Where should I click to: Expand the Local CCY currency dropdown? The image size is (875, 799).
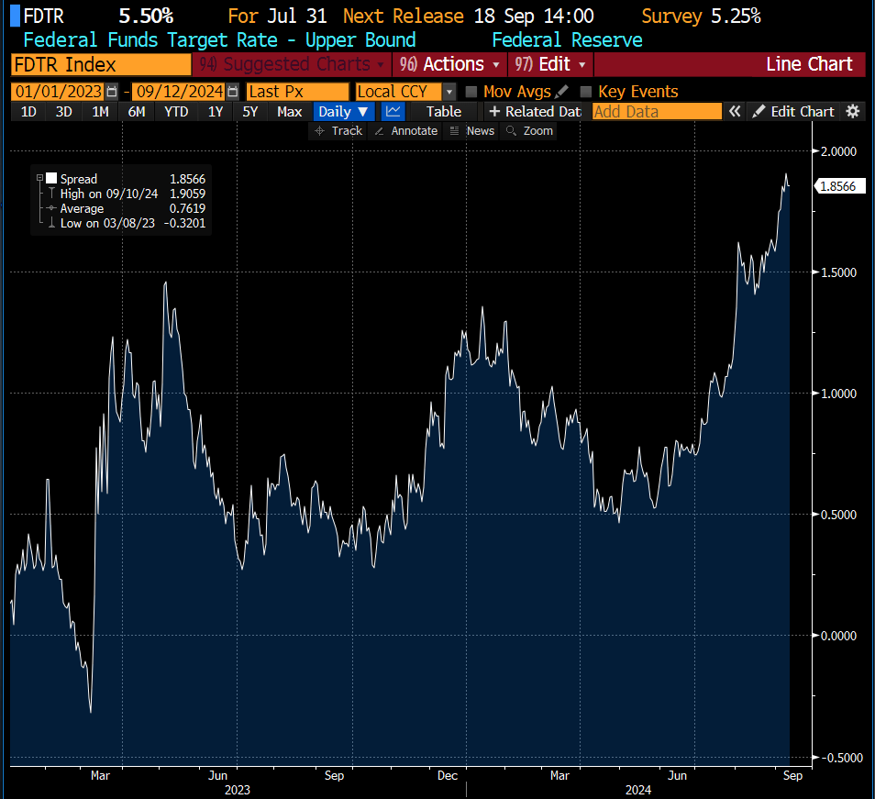tap(449, 92)
